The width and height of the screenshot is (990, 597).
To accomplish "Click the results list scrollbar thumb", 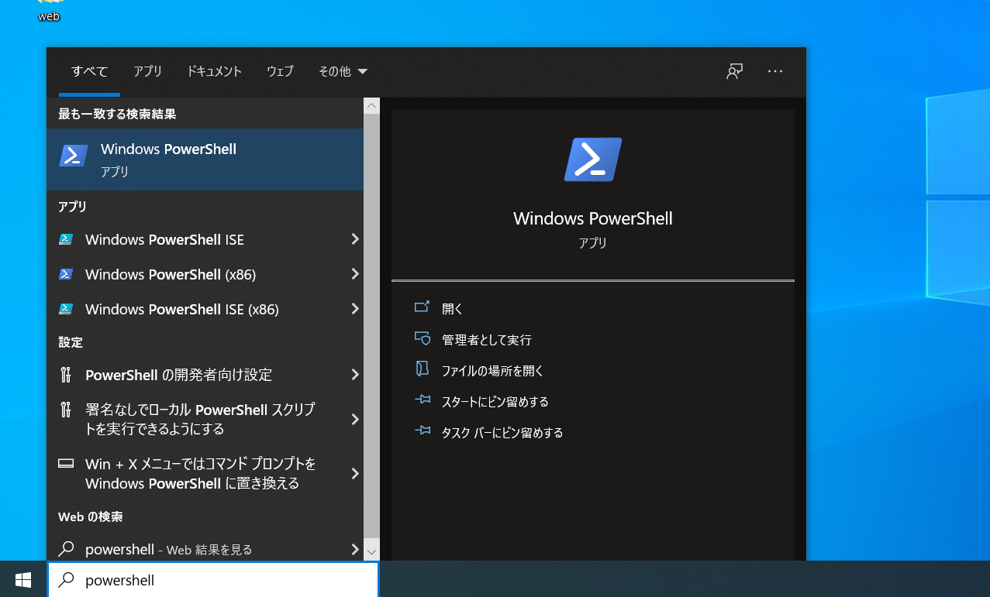I will [371, 327].
